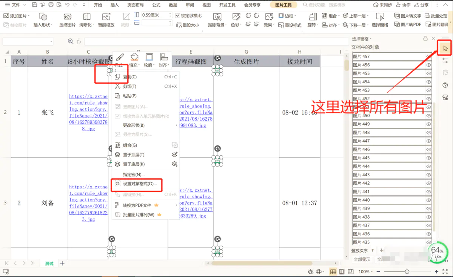Open the 边框 border dropdown
Screen dimensions: 453x277
(x=287, y=16)
